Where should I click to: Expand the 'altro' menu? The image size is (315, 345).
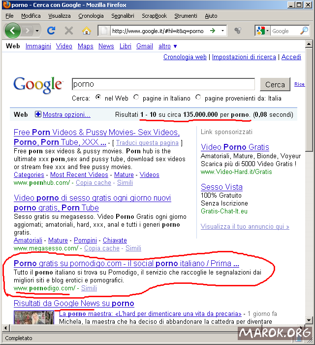[x=168, y=46]
